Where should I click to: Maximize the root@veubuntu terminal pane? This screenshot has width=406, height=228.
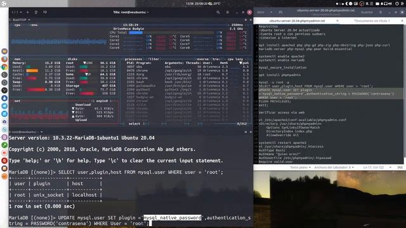tap(246, 132)
